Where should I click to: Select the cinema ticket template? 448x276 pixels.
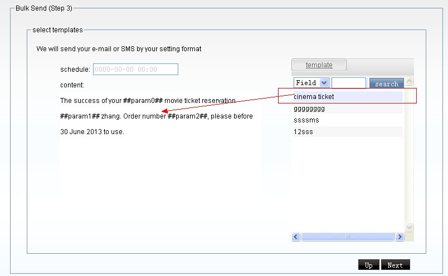point(314,97)
